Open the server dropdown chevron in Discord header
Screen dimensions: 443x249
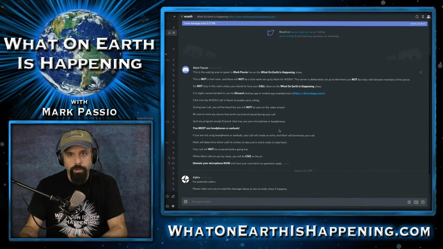pos(174,17)
